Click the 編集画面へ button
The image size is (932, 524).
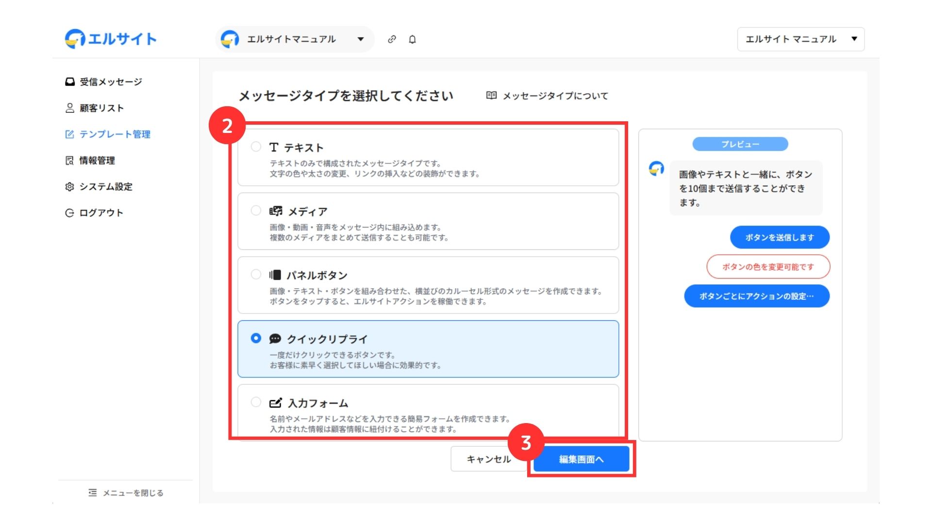click(581, 459)
